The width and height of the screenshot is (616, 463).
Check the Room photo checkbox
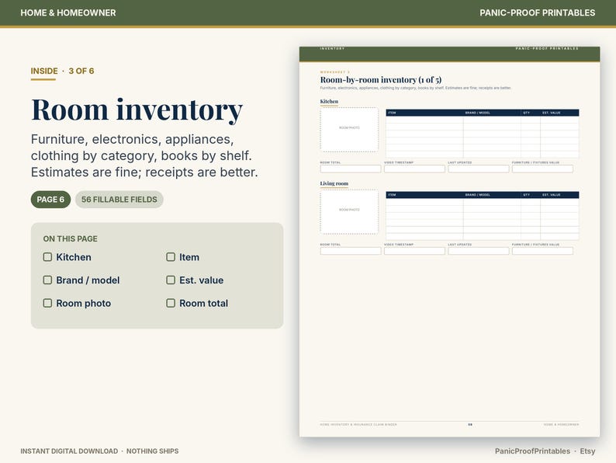47,303
